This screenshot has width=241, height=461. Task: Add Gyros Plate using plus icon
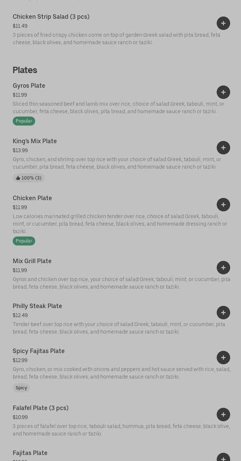[223, 92]
